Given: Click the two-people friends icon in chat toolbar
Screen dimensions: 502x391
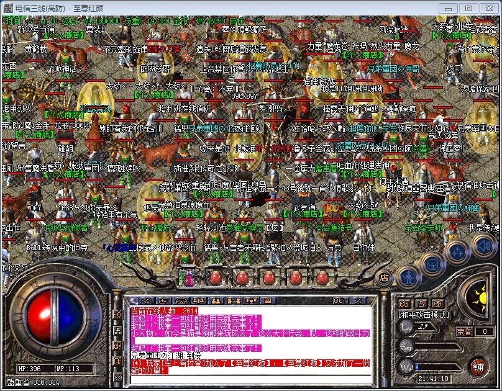Looking at the screenshot, I should (216, 301).
